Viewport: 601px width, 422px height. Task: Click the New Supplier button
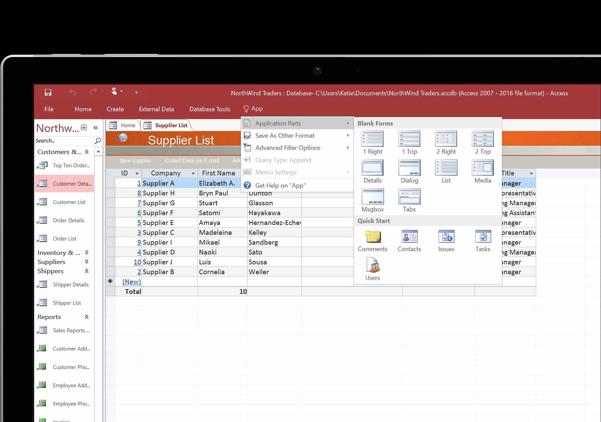tap(136, 160)
